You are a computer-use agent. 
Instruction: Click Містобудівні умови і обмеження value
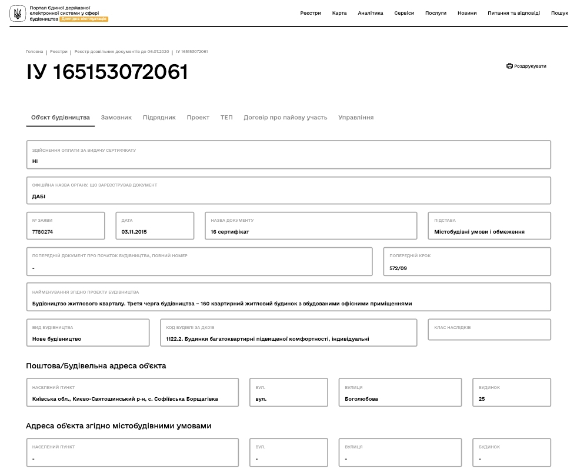point(479,232)
